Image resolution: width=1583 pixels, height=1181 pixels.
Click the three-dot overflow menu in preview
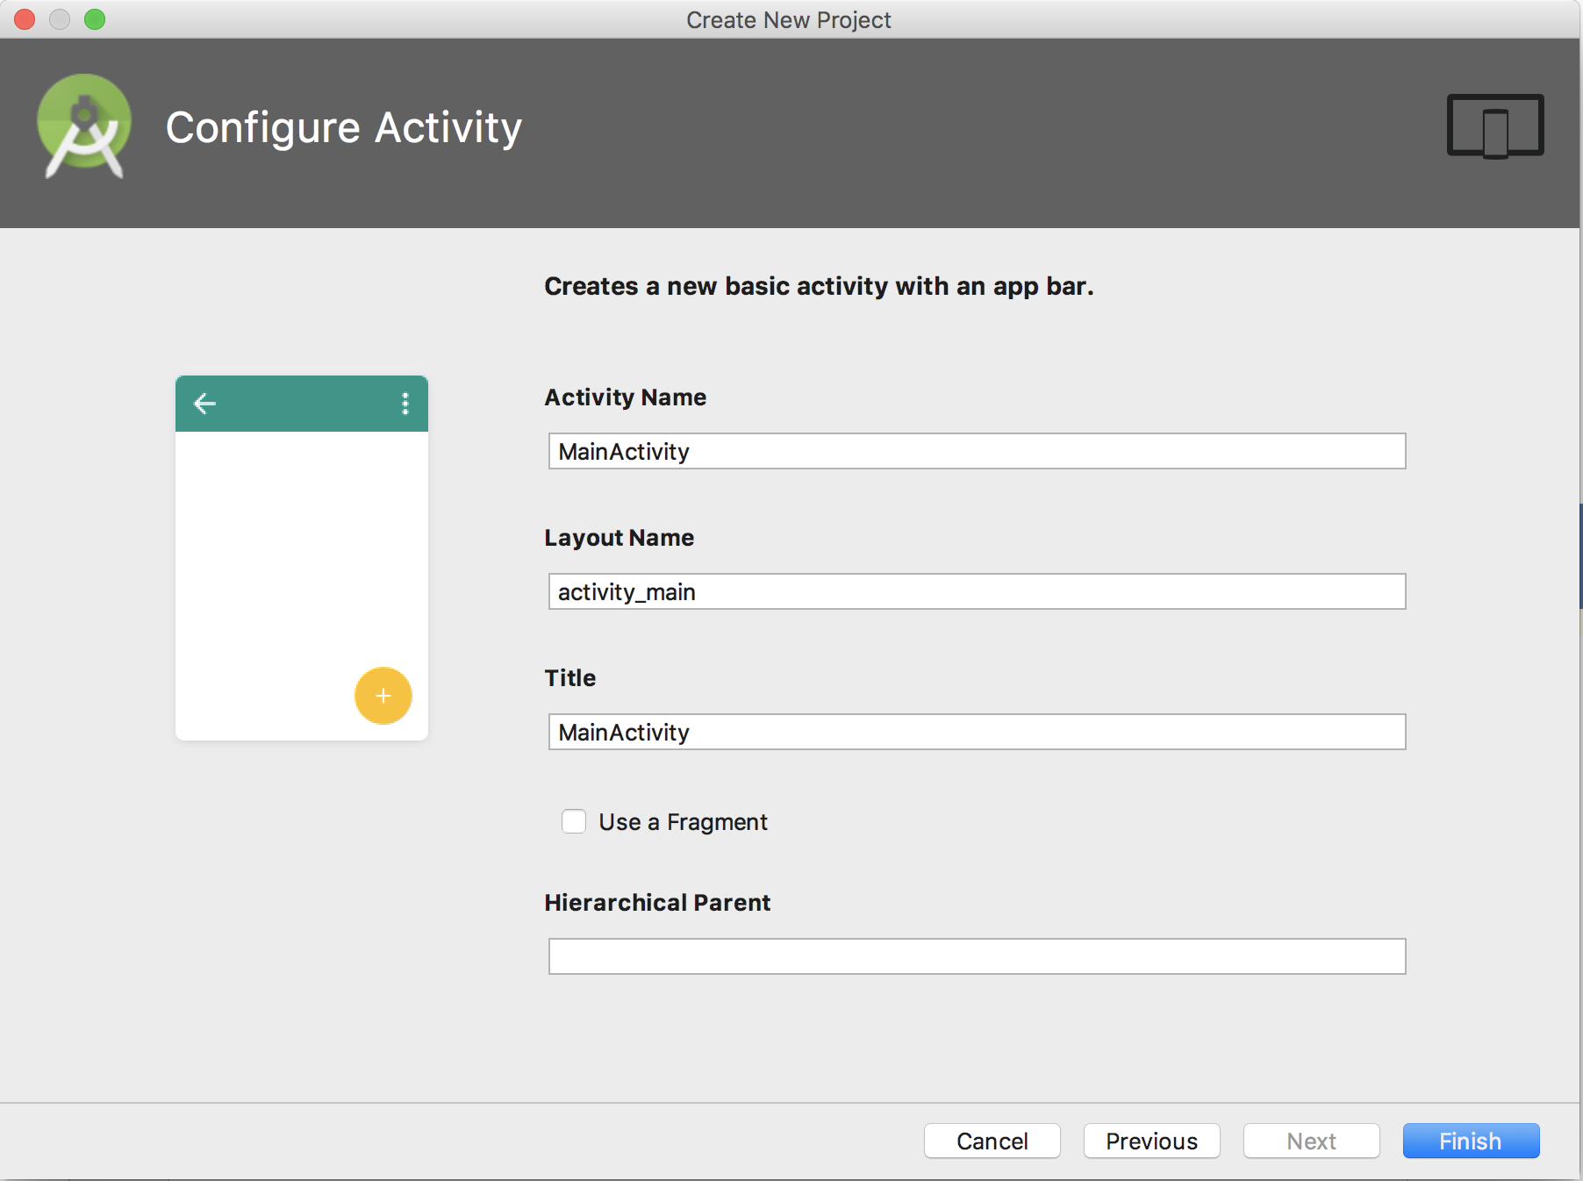click(405, 404)
